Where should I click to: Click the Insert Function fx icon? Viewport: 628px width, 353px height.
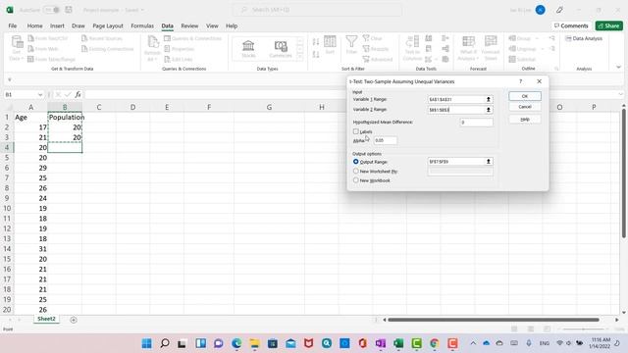pos(78,94)
